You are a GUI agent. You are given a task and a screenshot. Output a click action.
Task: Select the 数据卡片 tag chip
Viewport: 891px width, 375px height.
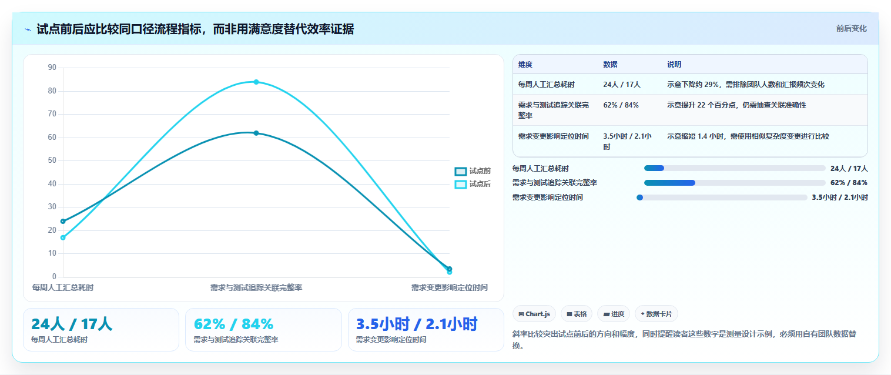656,314
